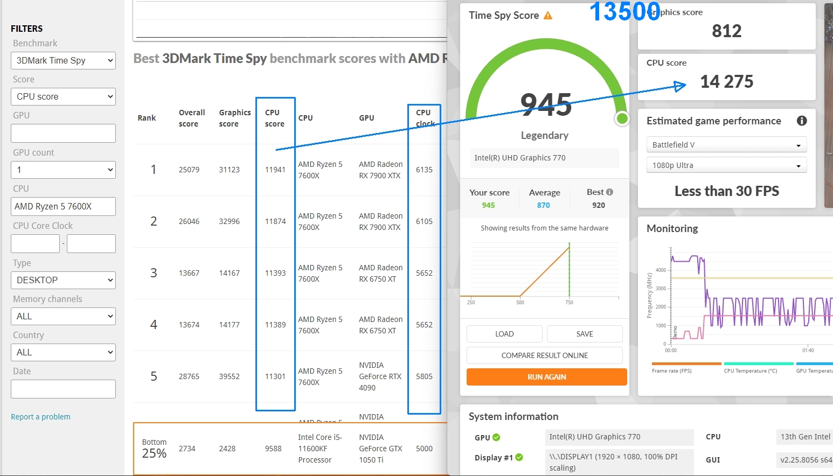Click the green check icon next to GPU
The width and height of the screenshot is (833, 476).
tap(496, 437)
